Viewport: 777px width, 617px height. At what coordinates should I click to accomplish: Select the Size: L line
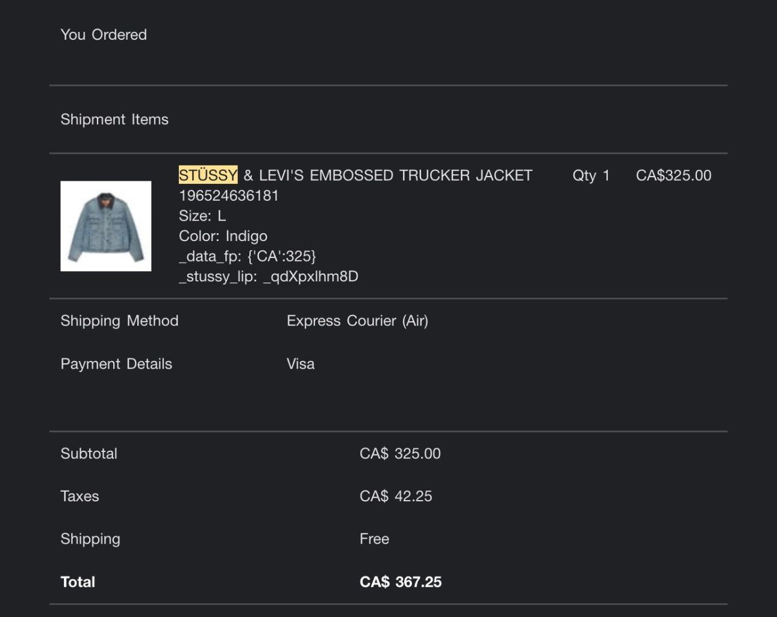[202, 216]
